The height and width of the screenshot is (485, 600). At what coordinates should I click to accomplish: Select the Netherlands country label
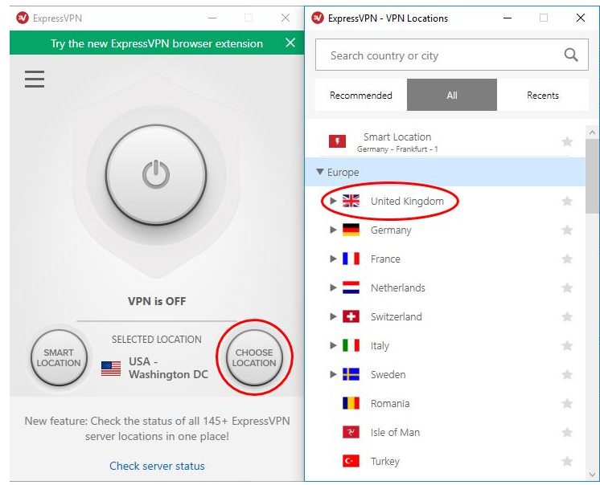click(398, 287)
